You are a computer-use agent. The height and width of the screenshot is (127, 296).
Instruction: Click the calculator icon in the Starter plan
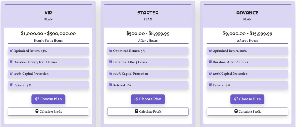point(136,111)
